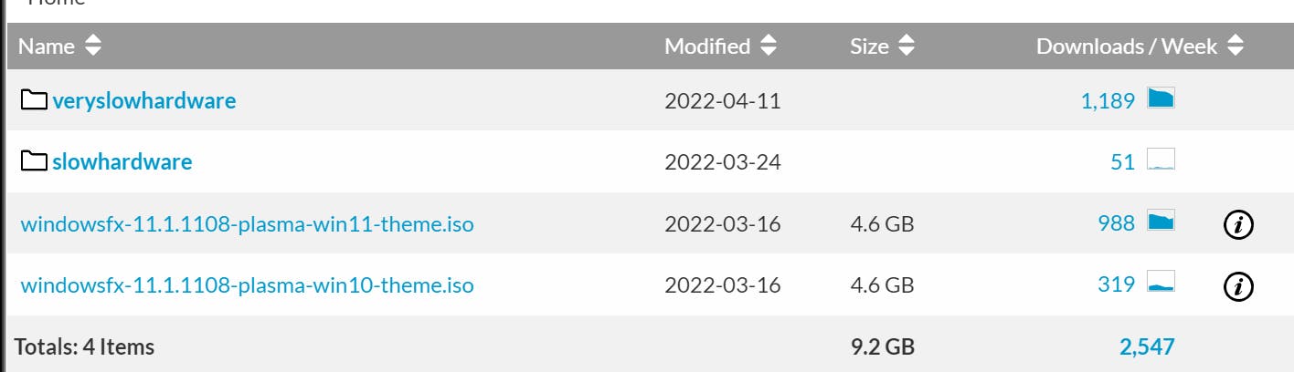The width and height of the screenshot is (1294, 372).
Task: Click the 988 weekly downloads count
Action: click(1116, 223)
